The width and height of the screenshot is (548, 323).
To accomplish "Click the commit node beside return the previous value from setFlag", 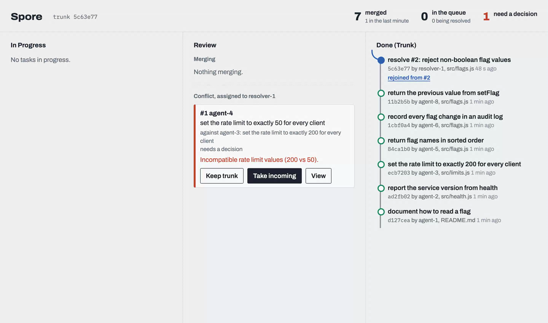I will [381, 93].
